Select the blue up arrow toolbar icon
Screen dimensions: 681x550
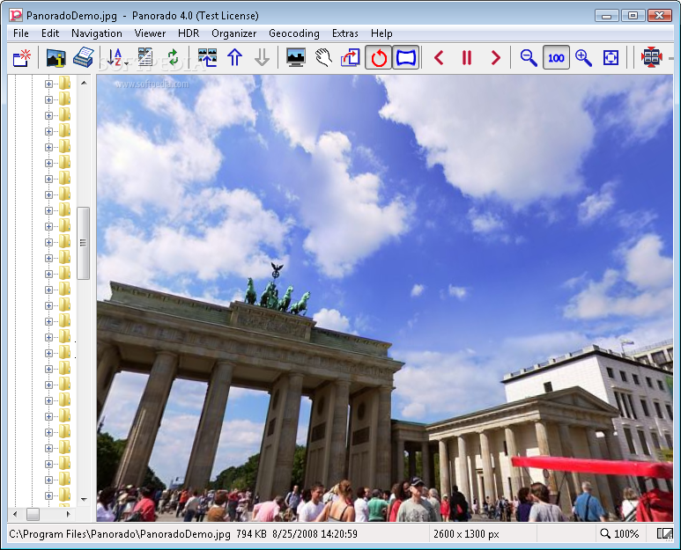point(234,58)
